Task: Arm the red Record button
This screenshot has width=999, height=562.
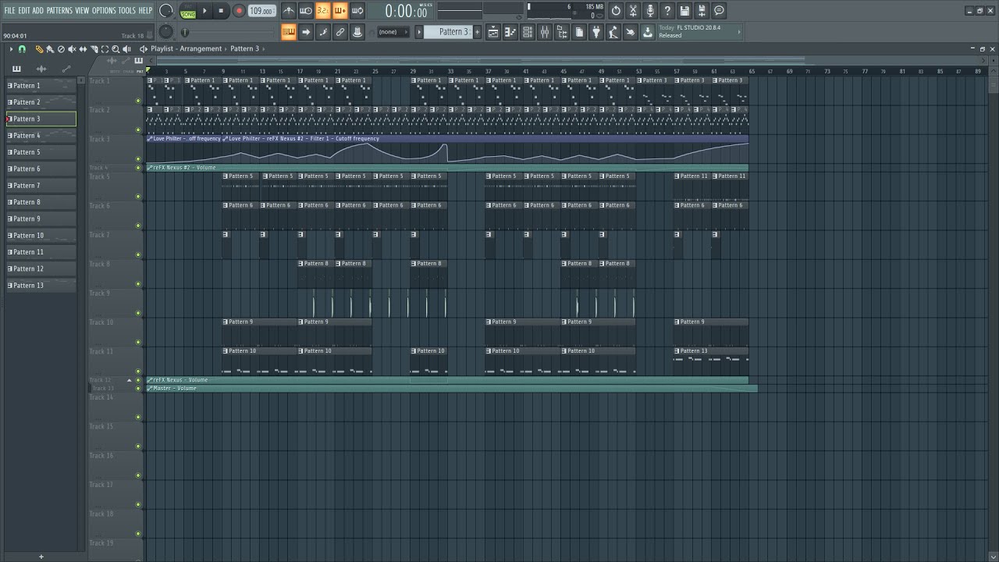Action: point(239,11)
